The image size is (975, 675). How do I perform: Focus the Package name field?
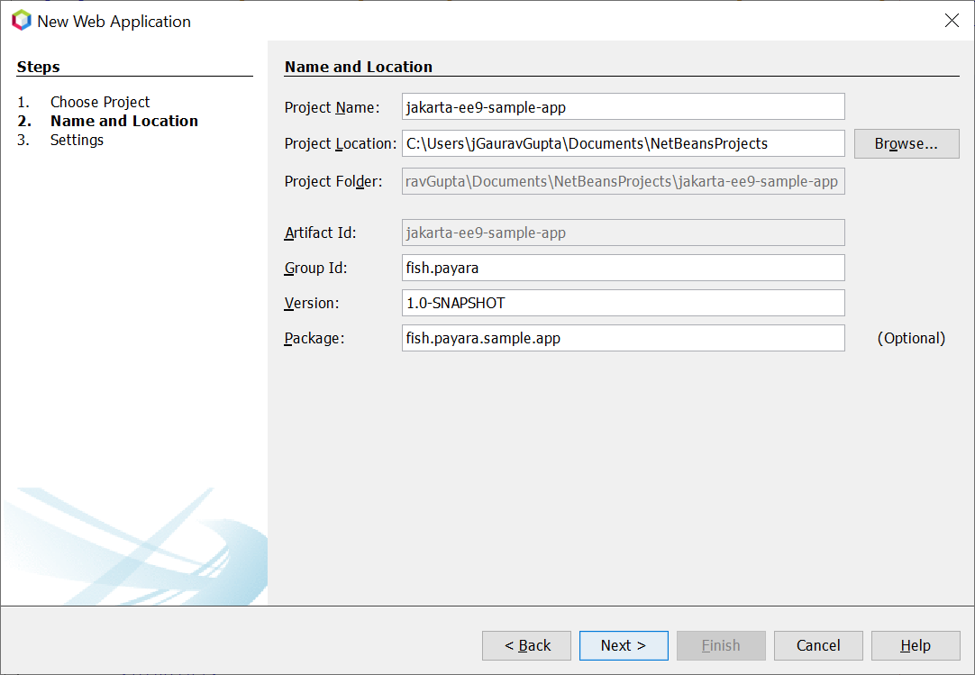click(x=623, y=338)
